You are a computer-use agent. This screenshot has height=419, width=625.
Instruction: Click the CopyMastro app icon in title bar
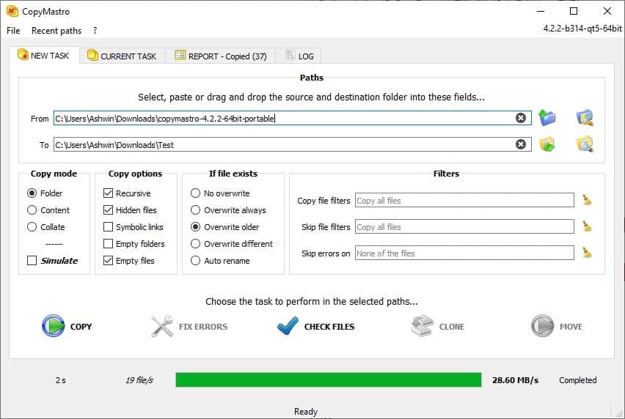point(12,11)
